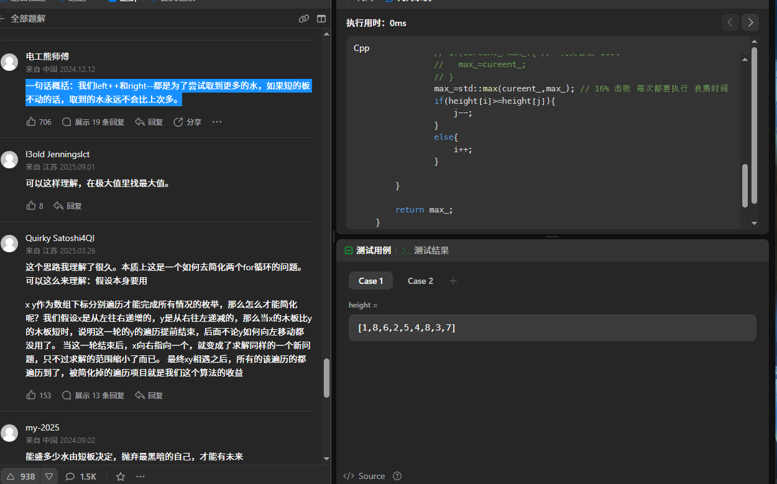
Task: Open username 电工熊师傅
Action: coord(47,57)
